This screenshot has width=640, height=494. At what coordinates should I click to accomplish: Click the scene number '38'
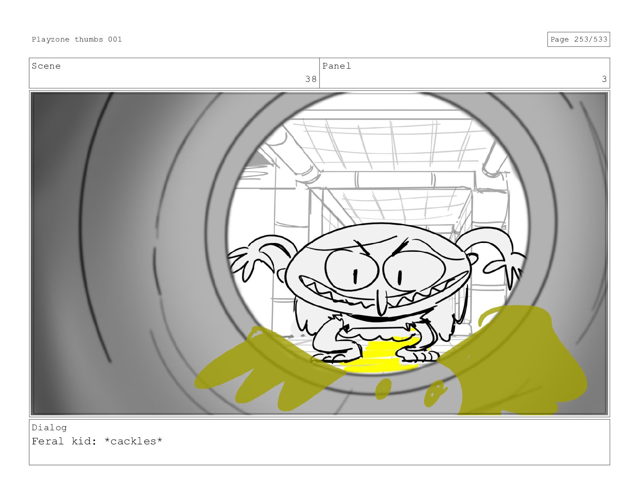coord(311,79)
